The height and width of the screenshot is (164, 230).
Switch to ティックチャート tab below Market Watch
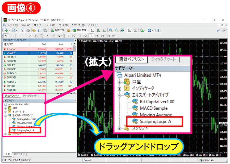coord(30,96)
